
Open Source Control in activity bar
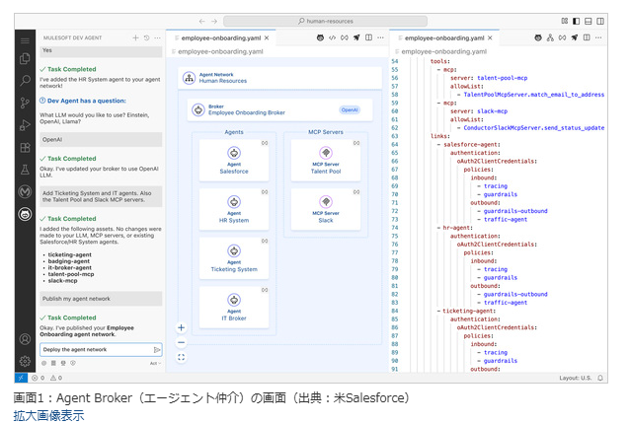pyautogui.click(x=25, y=104)
